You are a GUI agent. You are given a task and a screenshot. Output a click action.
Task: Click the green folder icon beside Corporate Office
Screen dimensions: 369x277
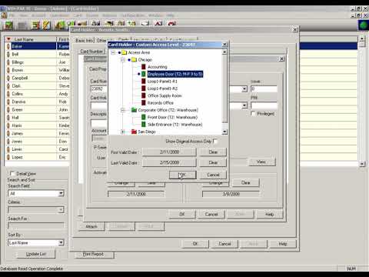click(134, 110)
